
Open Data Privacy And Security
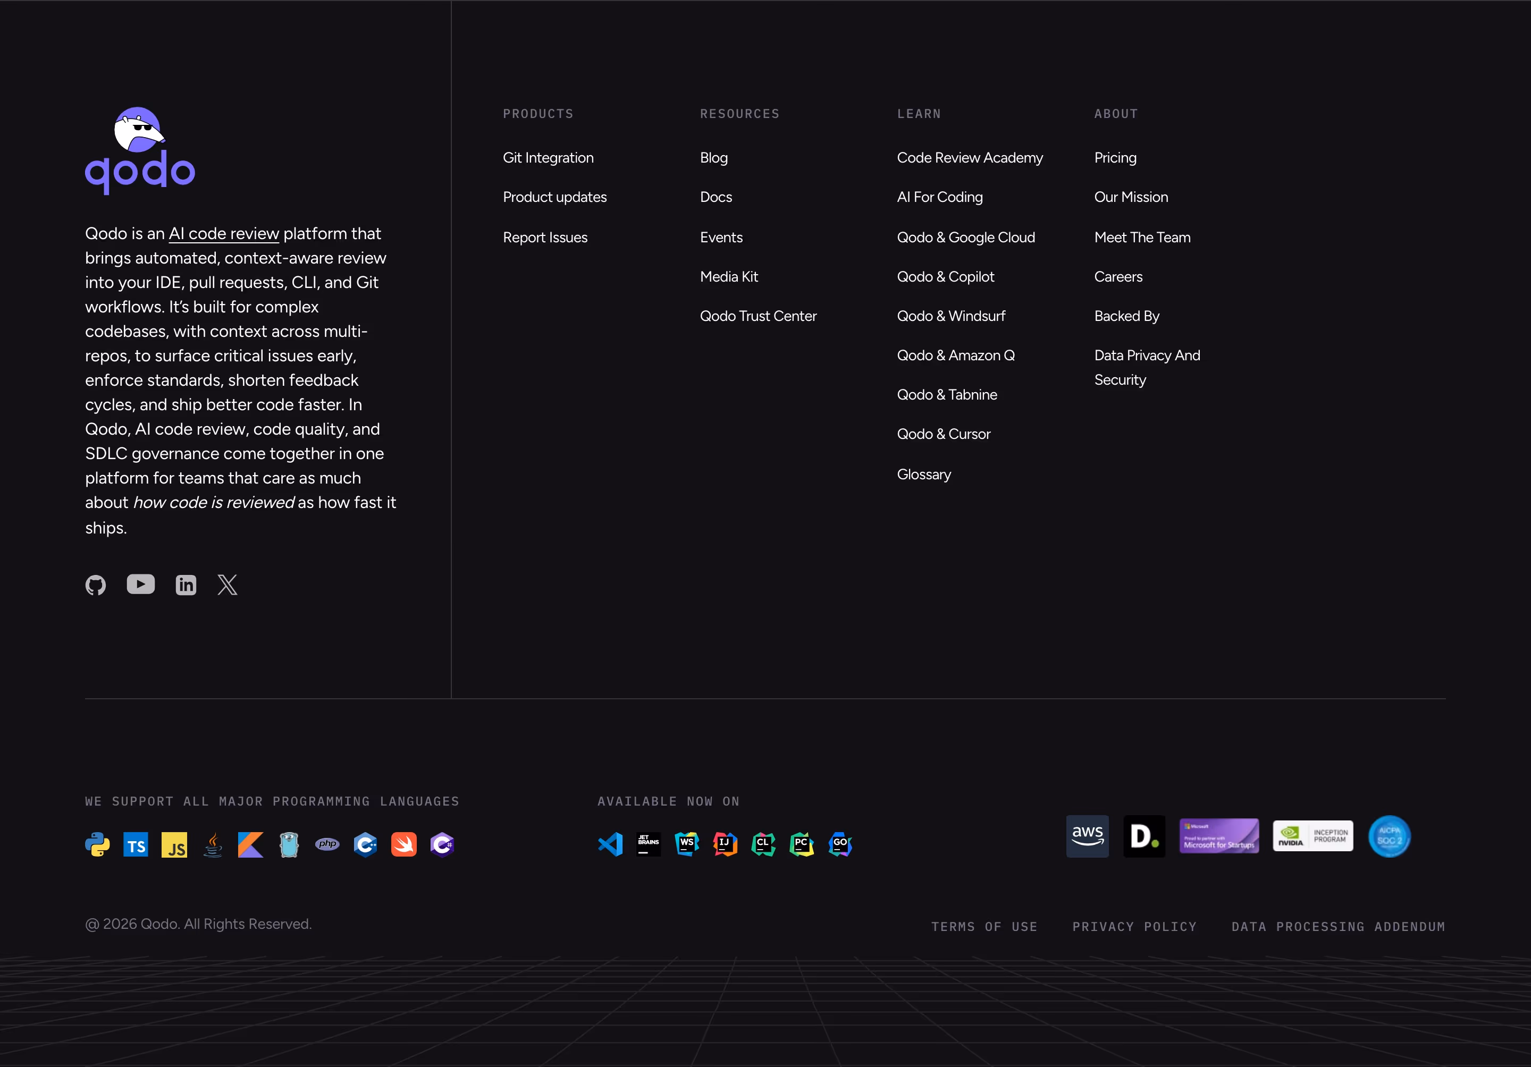(1148, 368)
